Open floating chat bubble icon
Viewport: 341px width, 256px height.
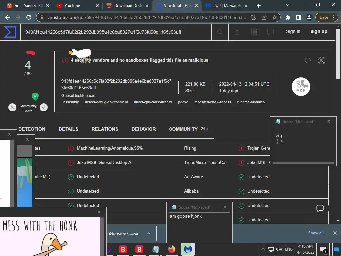click(x=320, y=208)
